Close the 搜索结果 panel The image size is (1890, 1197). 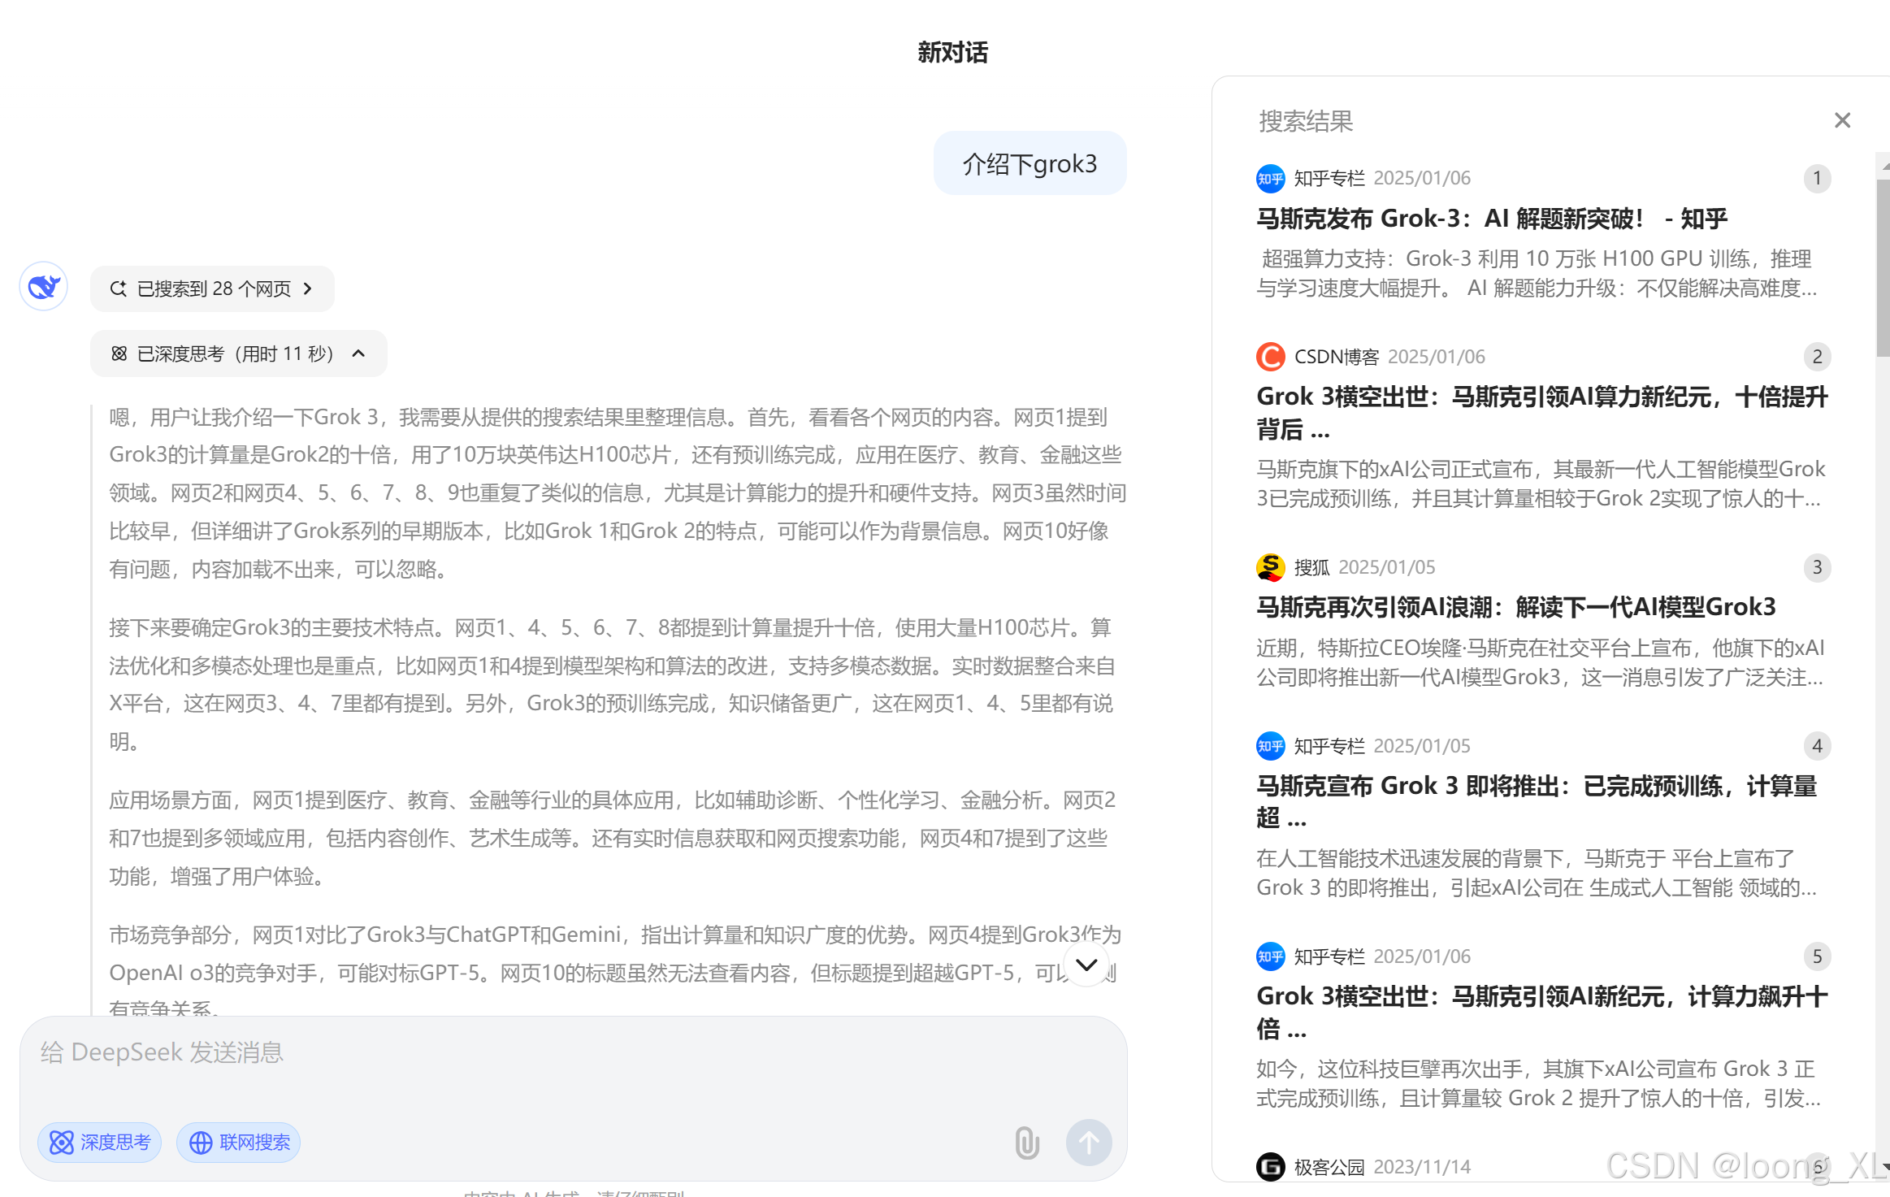[x=1842, y=121]
